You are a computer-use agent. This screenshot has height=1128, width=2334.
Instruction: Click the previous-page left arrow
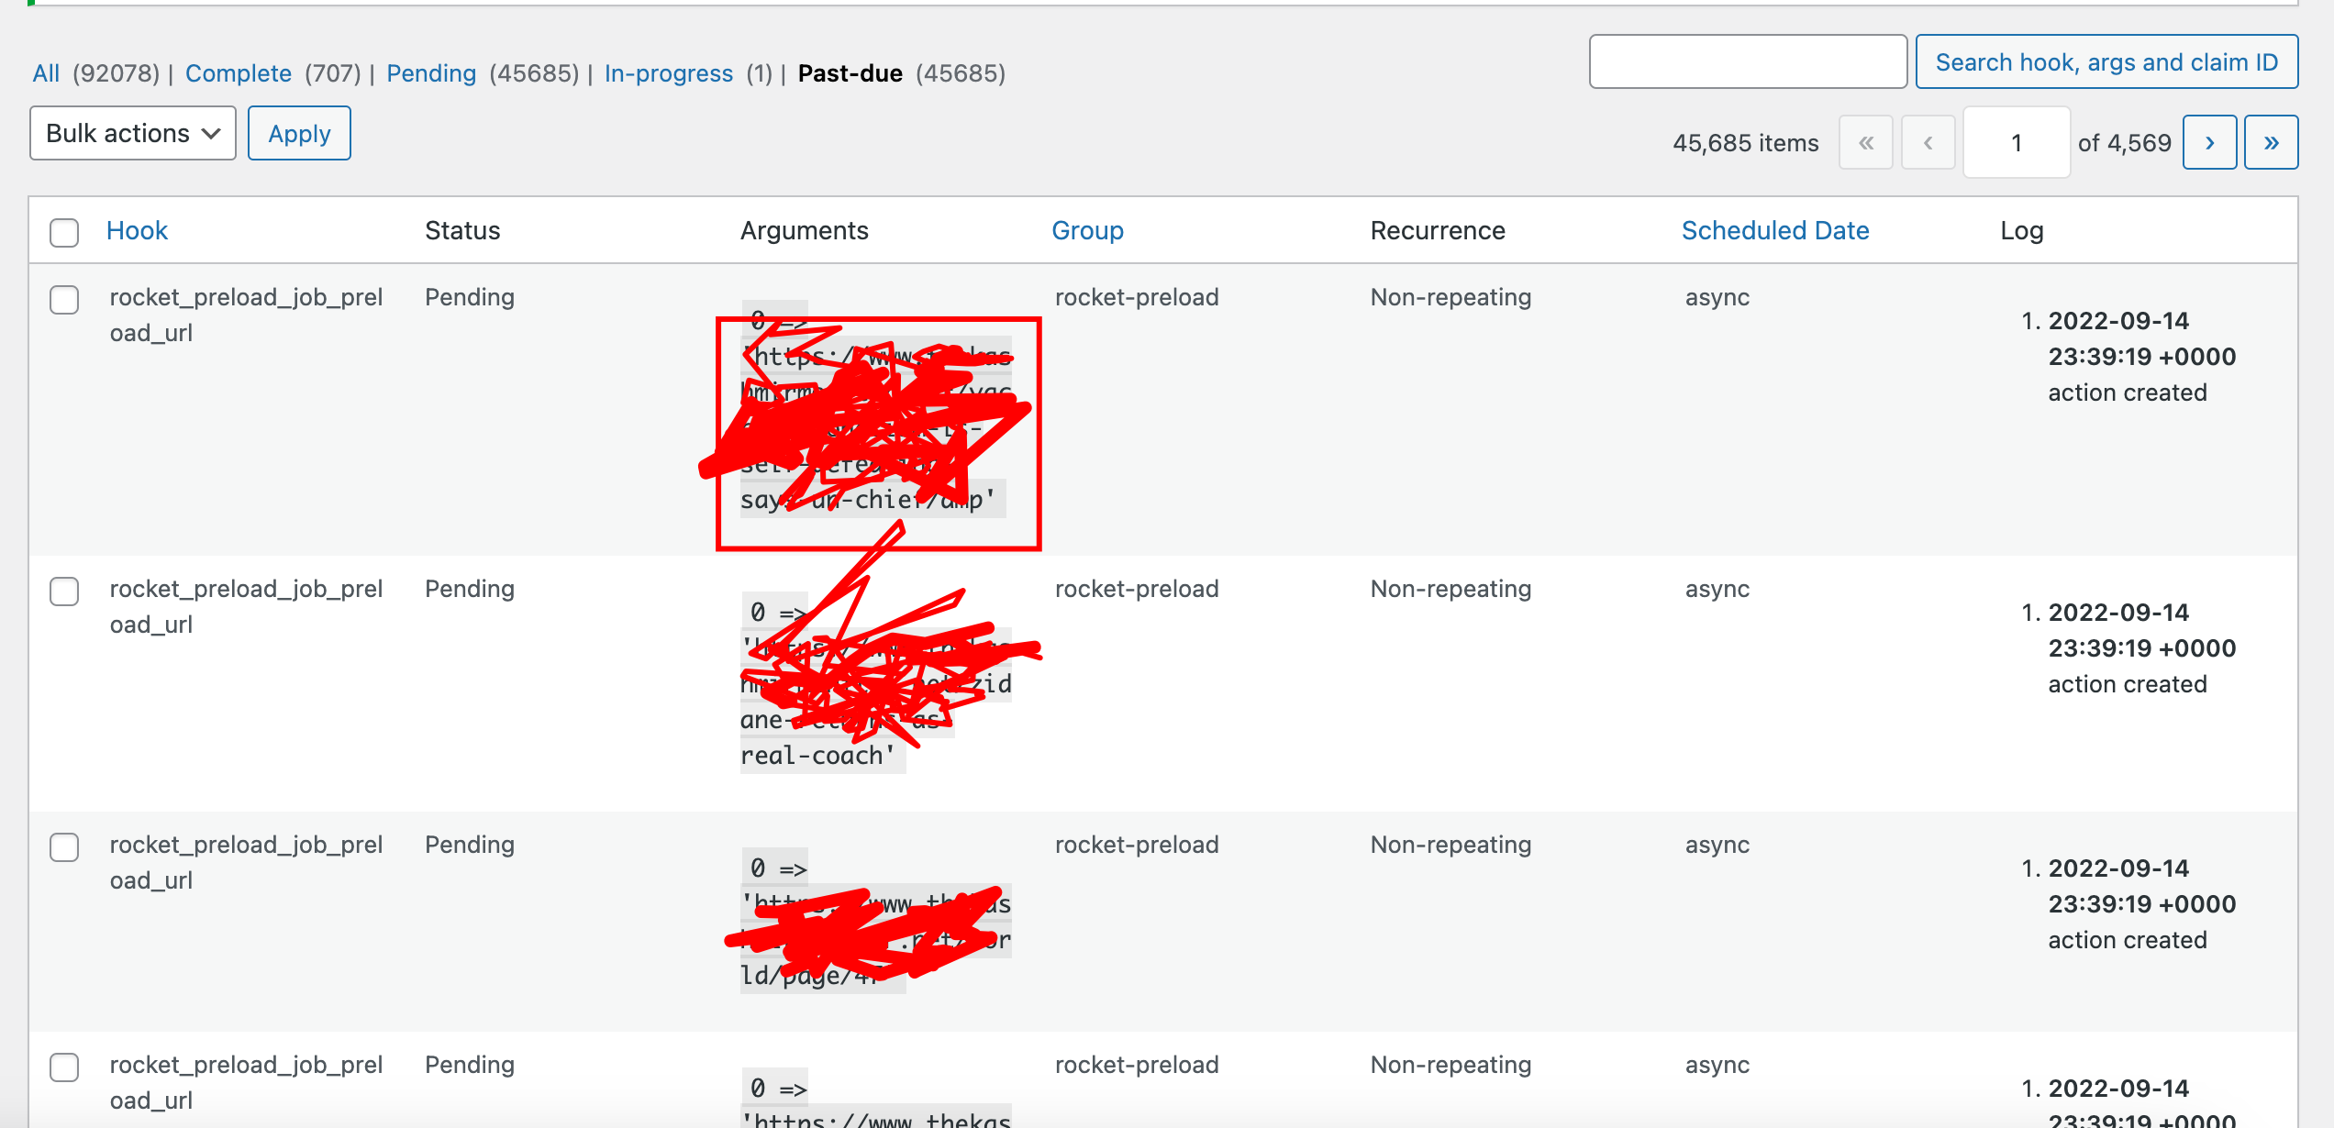[x=1928, y=142]
